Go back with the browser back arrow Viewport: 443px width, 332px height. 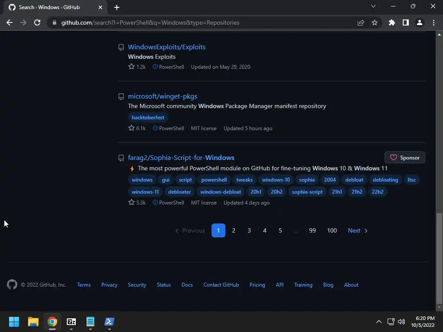(x=10, y=22)
